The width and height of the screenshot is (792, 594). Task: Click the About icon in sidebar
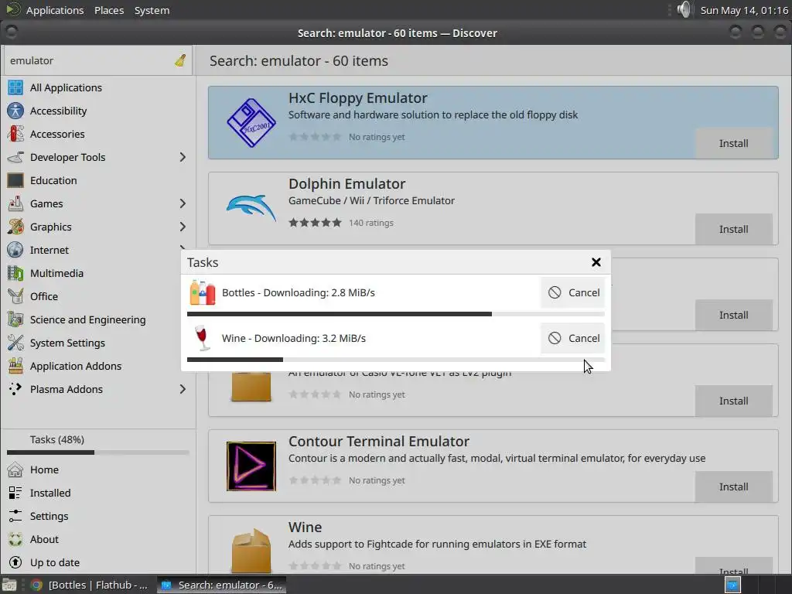15,539
